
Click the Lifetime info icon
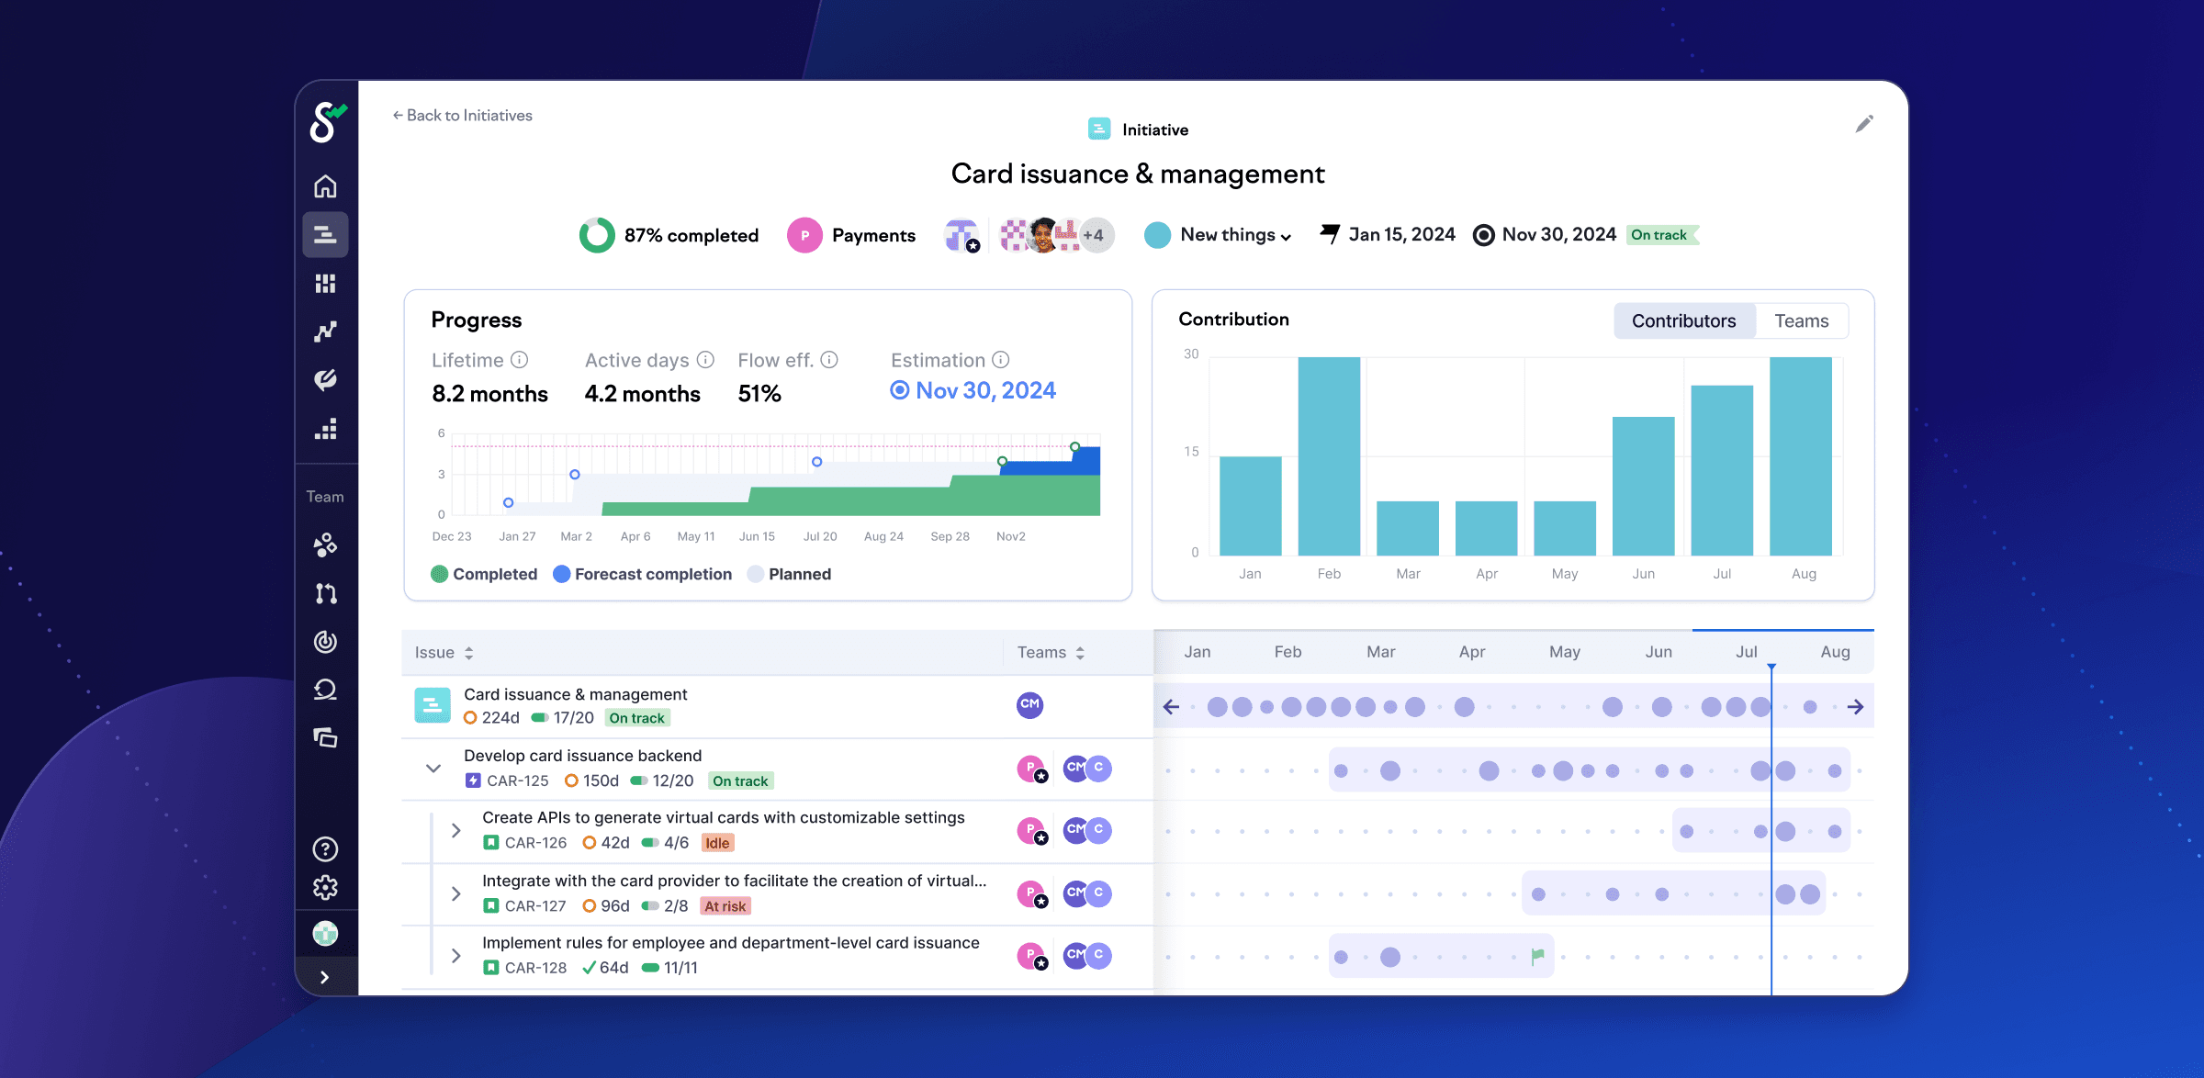pyautogui.click(x=520, y=360)
